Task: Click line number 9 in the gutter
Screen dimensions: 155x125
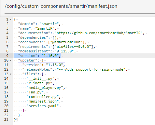Action: click(7, 56)
